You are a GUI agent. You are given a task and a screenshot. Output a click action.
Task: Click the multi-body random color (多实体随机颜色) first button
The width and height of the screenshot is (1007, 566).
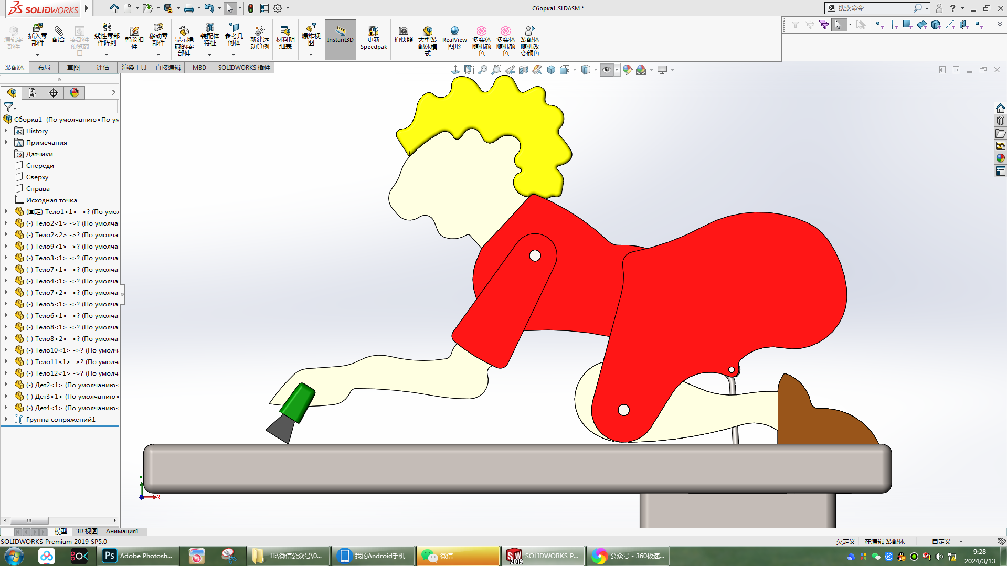click(x=481, y=40)
